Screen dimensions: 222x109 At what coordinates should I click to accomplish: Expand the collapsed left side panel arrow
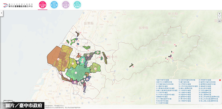click(x=1, y=13)
